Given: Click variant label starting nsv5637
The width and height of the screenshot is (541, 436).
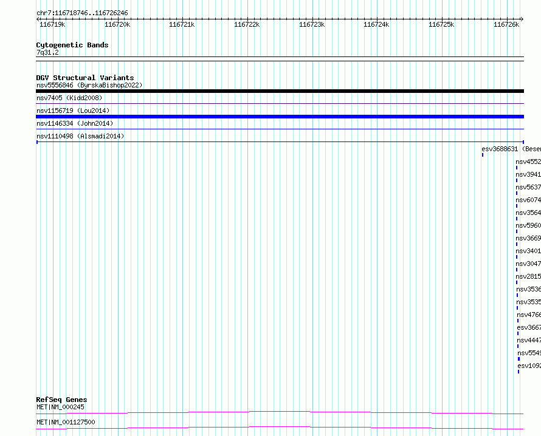Looking at the screenshot, I should pyautogui.click(x=528, y=187).
